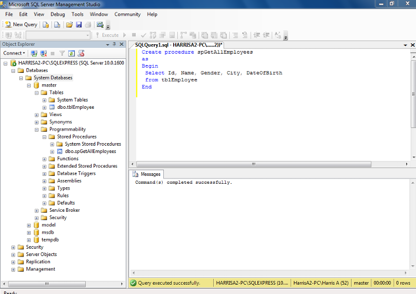
Task: Select the Management folder
Action: pos(41,269)
